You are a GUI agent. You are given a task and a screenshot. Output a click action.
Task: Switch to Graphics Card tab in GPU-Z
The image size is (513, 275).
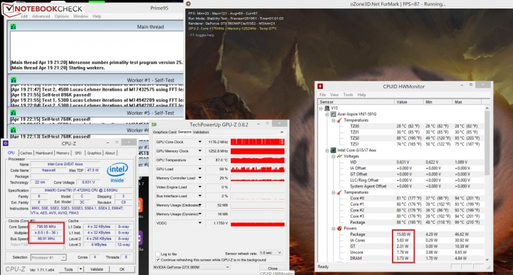coord(165,132)
